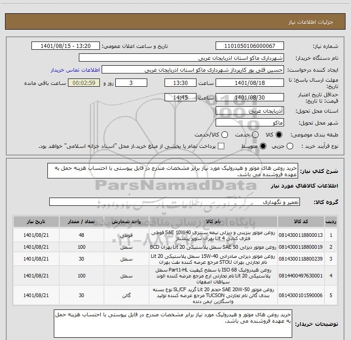Open the buyer contact information link
This screenshot has height=340, width=351.
click(75, 70)
